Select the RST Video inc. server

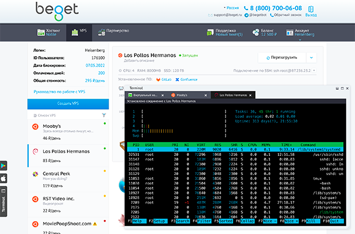(68, 205)
